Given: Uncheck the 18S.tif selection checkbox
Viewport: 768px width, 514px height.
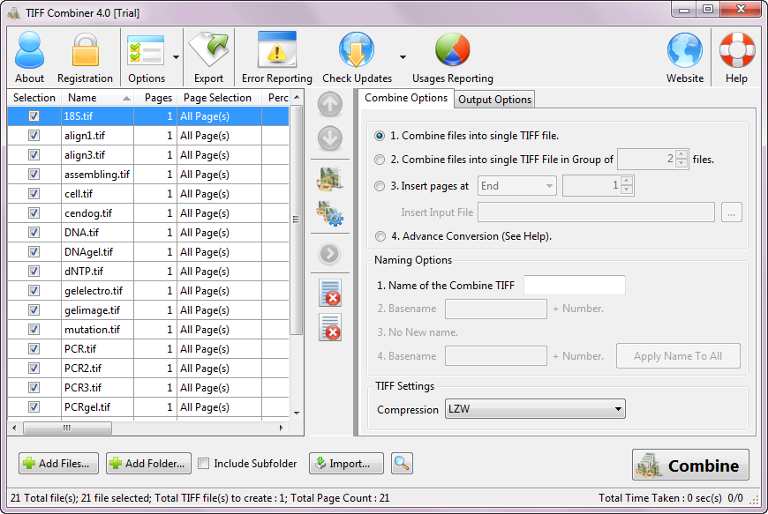Looking at the screenshot, I should 34,115.
